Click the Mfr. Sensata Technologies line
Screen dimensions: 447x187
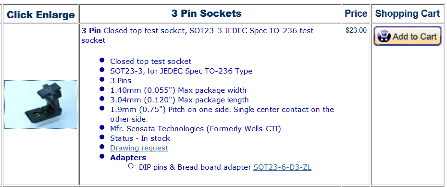point(196,129)
